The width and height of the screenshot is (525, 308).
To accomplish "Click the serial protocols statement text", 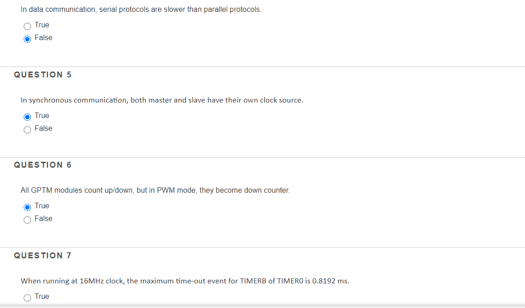I will pyautogui.click(x=140, y=9).
